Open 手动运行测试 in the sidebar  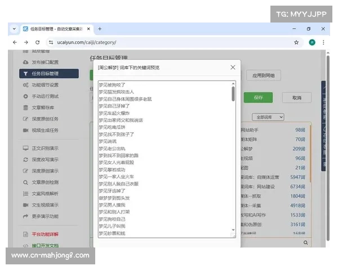tap(45, 96)
